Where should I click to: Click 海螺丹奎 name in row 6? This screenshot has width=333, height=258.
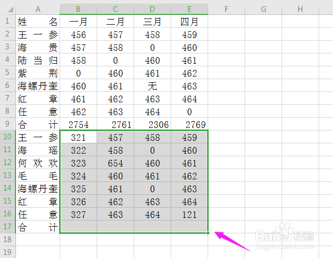[x=38, y=86]
